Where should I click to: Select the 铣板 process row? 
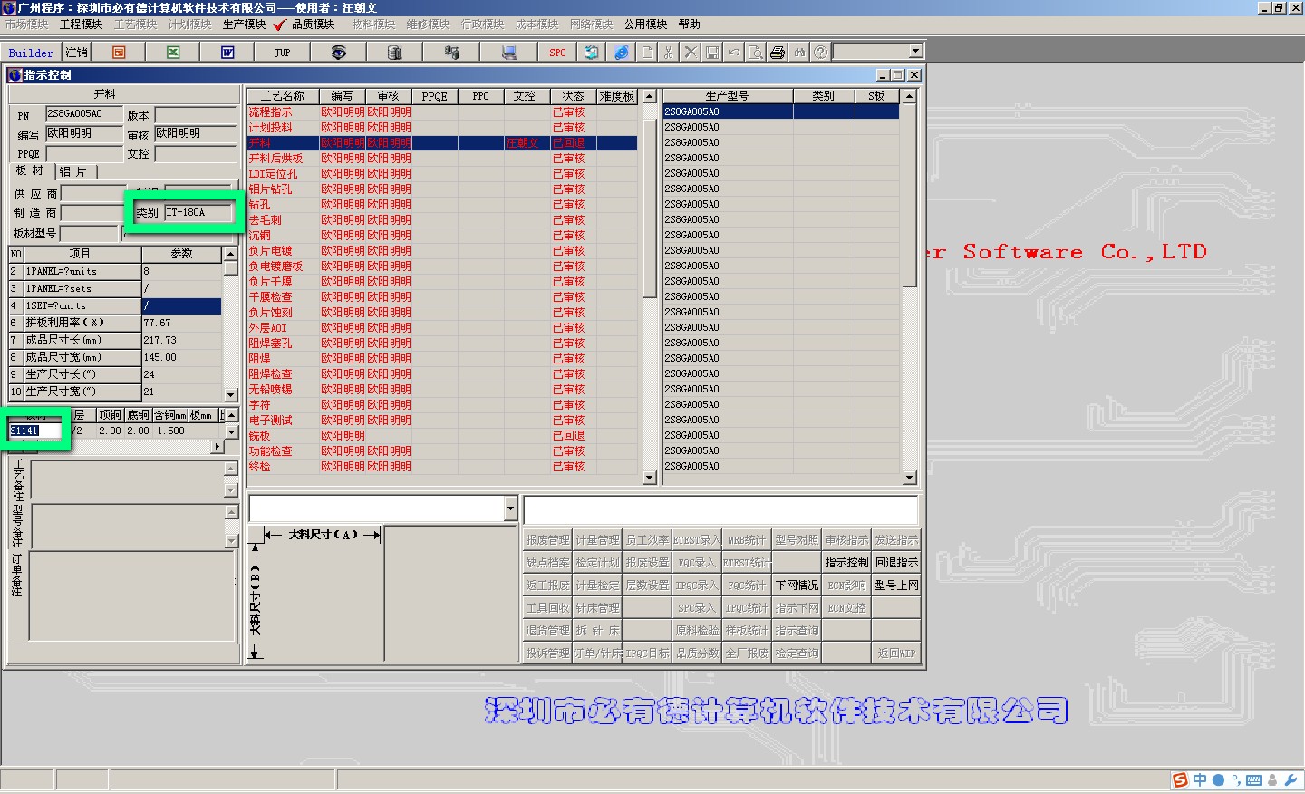pos(442,435)
